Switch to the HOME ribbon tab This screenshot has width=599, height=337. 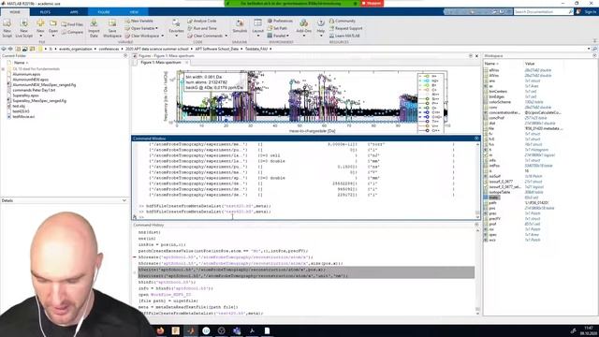(15, 12)
